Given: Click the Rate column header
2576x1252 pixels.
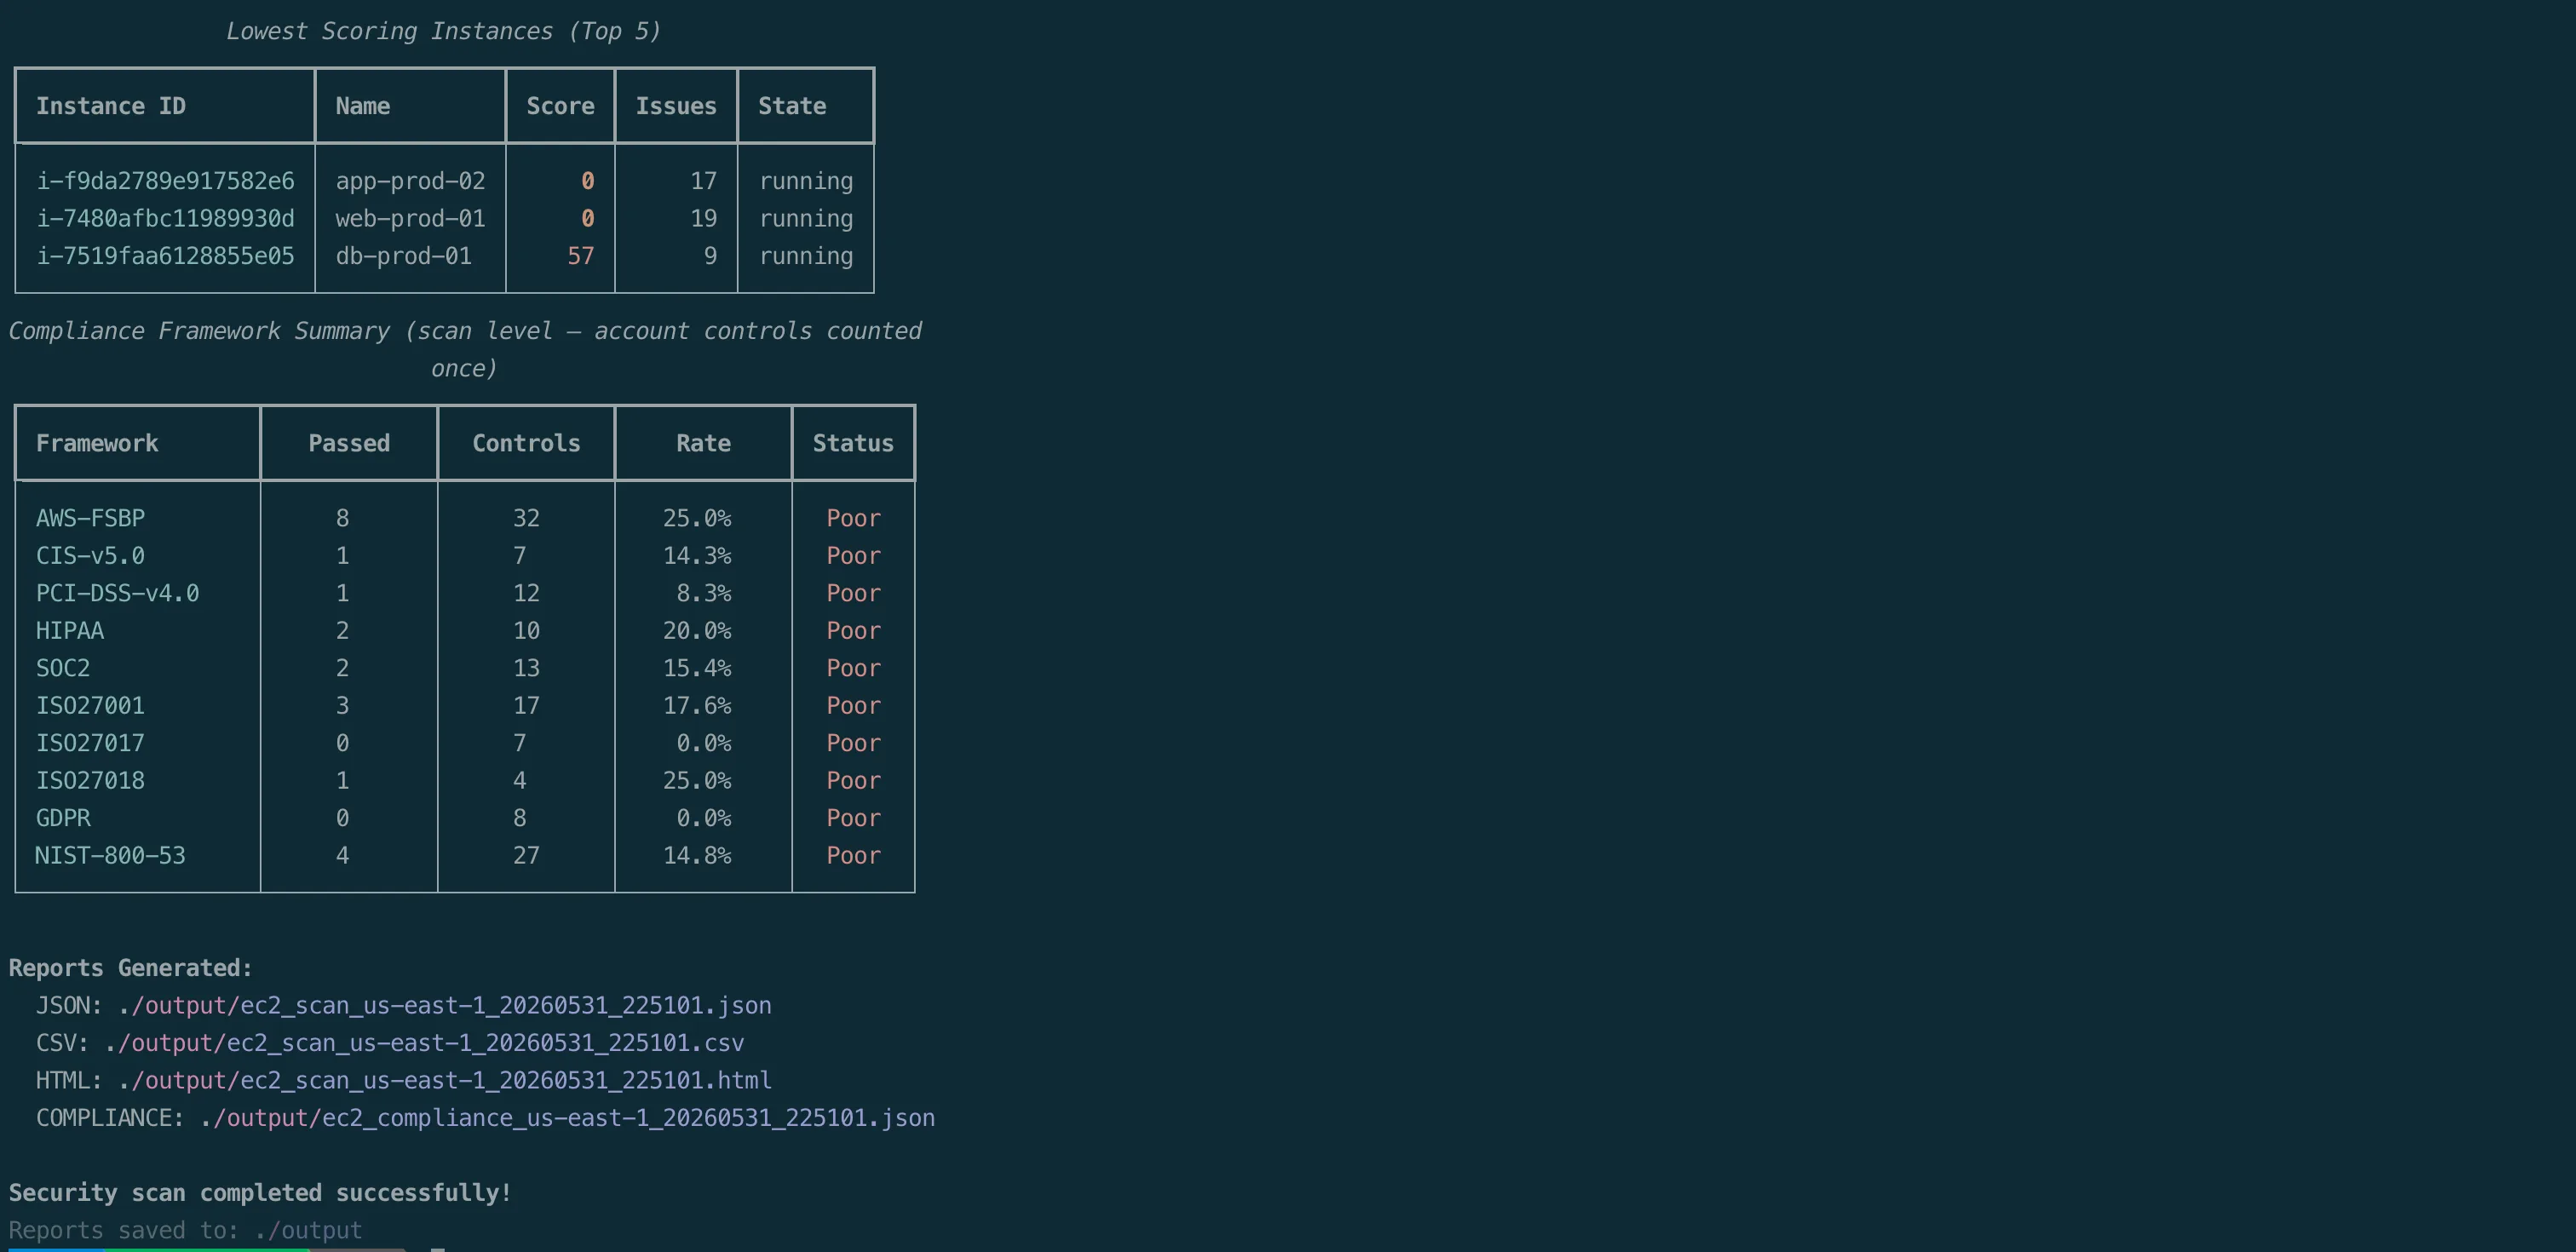Looking at the screenshot, I should [703, 443].
